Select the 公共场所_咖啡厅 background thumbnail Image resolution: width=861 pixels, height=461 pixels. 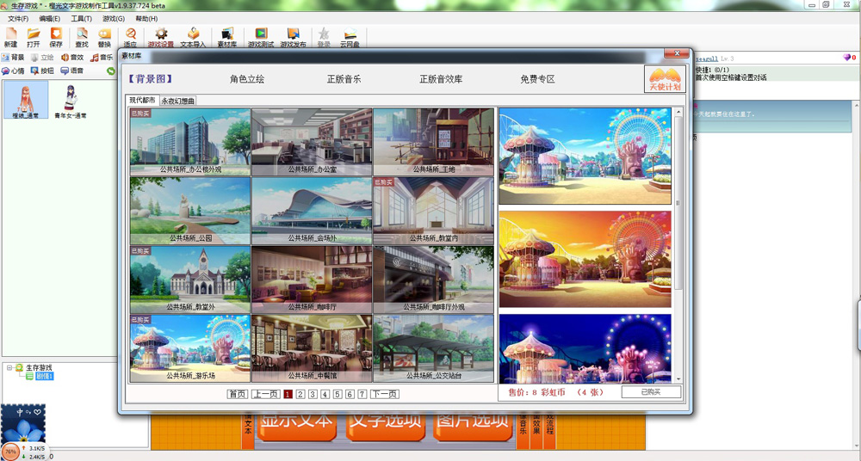pyautogui.click(x=312, y=280)
